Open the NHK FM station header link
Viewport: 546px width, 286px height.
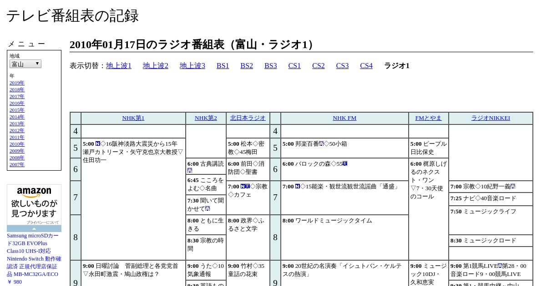click(x=344, y=118)
